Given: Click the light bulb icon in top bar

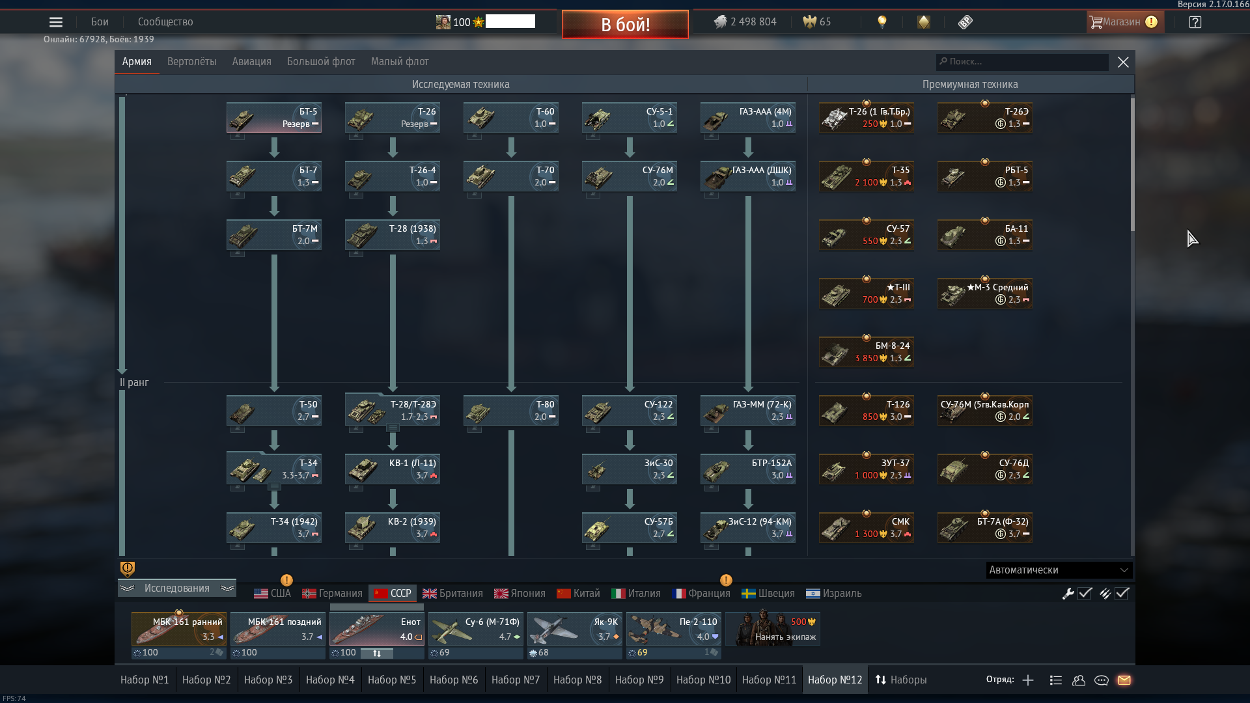Looking at the screenshot, I should pyautogui.click(x=882, y=22).
